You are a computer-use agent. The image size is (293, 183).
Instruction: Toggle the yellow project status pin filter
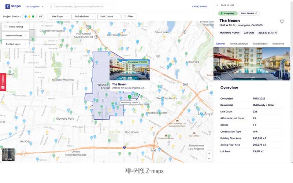29,16
